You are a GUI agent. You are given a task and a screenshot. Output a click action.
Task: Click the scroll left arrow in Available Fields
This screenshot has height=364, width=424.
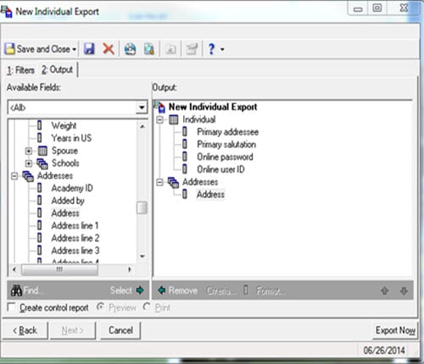pos(14,269)
